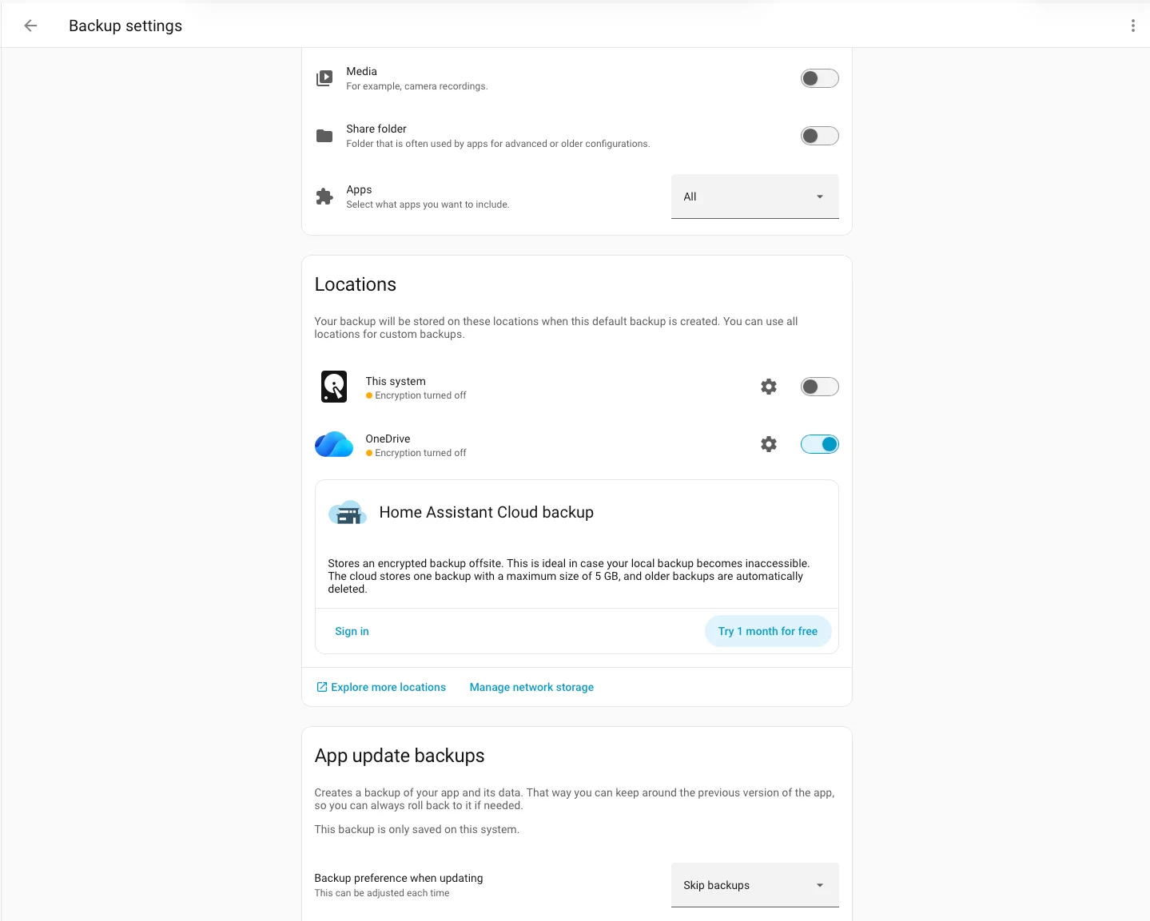The width and height of the screenshot is (1150, 921).
Task: Click the OneDrive cloud logo
Action: click(x=334, y=444)
